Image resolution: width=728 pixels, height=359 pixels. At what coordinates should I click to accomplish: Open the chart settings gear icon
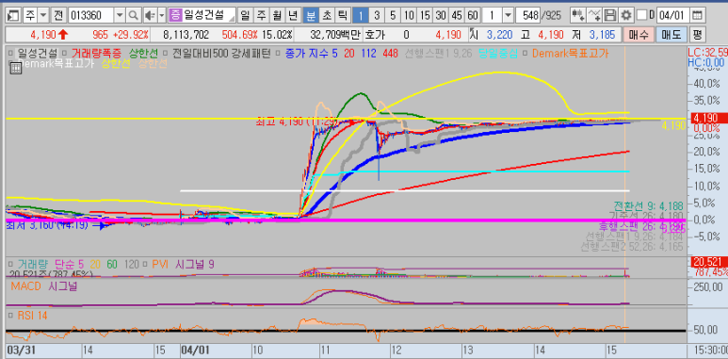coord(627,16)
